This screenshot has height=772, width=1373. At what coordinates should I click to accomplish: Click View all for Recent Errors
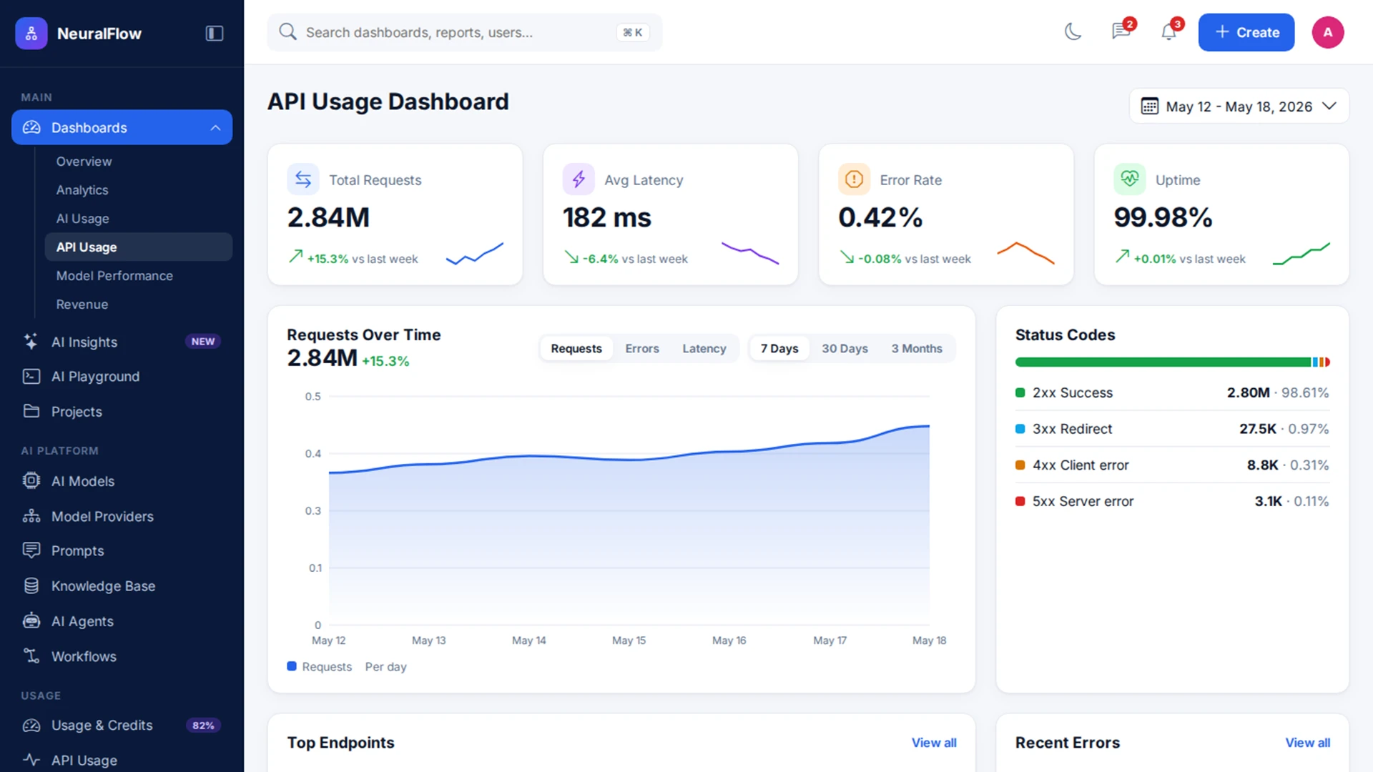1308,743
